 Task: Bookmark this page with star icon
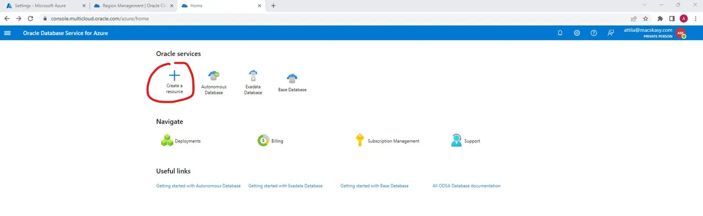[x=645, y=18]
